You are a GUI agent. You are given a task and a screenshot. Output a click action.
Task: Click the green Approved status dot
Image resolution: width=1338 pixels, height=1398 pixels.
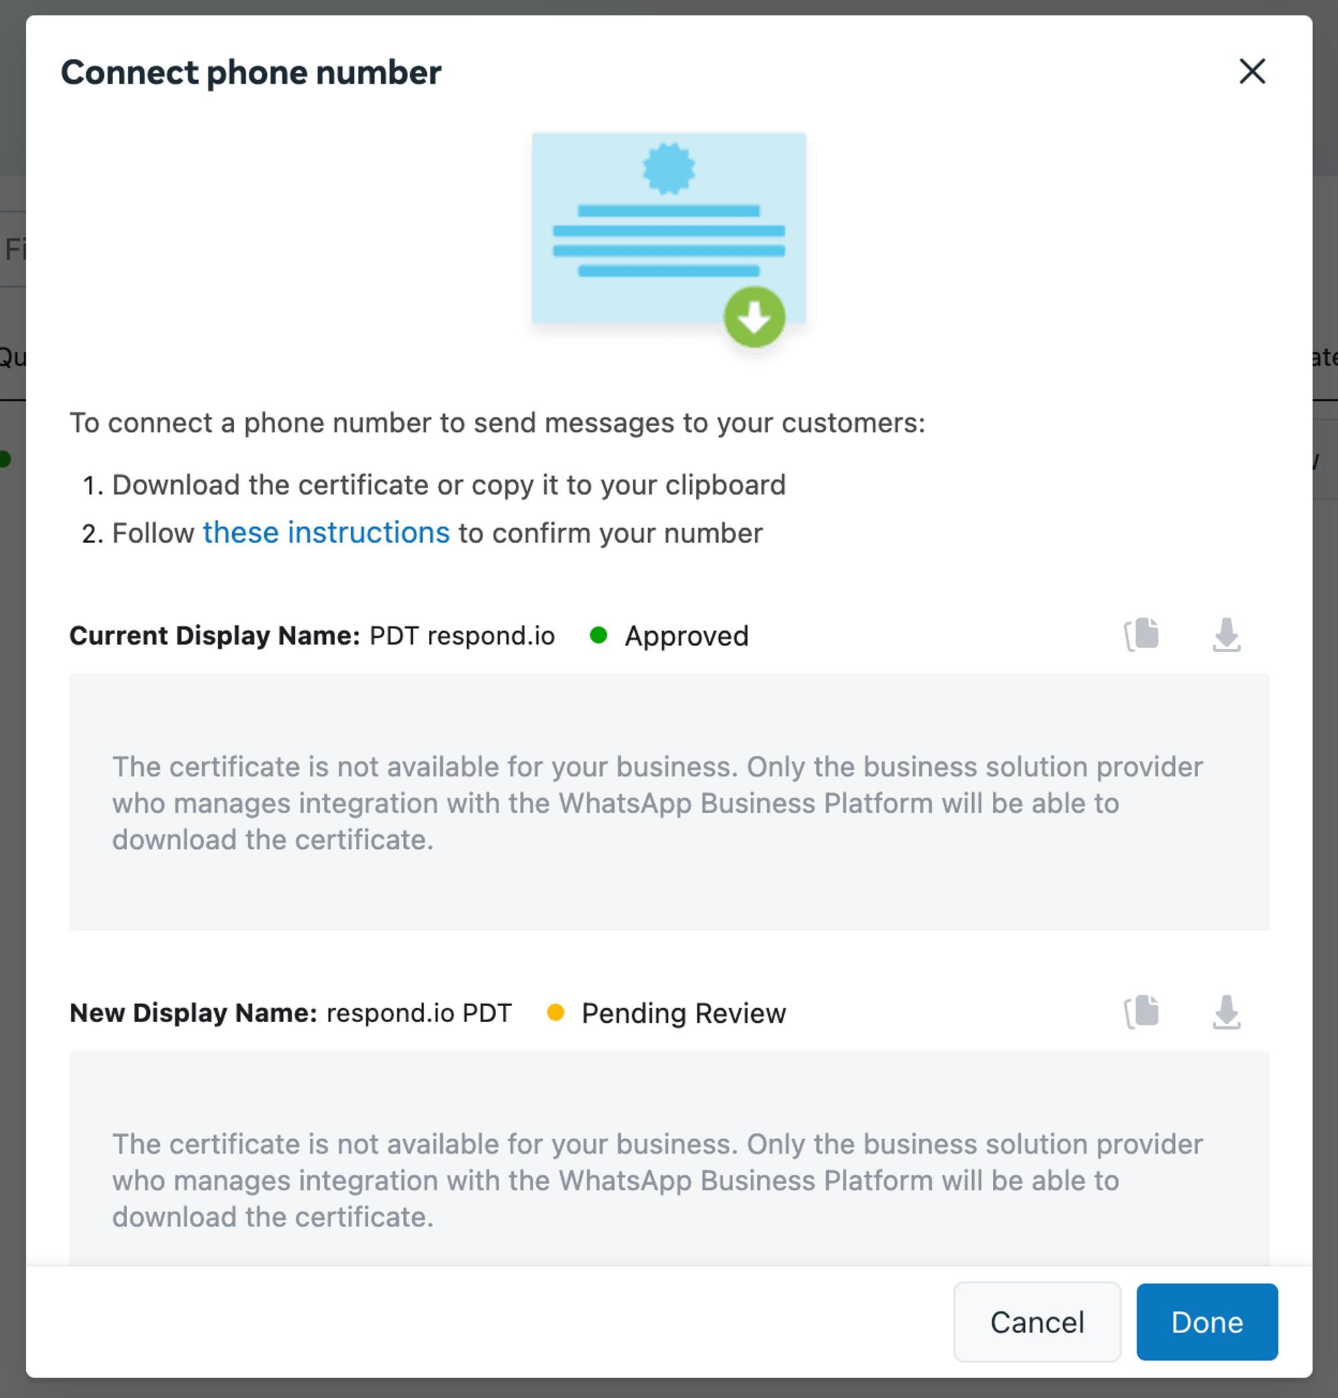[x=598, y=635]
